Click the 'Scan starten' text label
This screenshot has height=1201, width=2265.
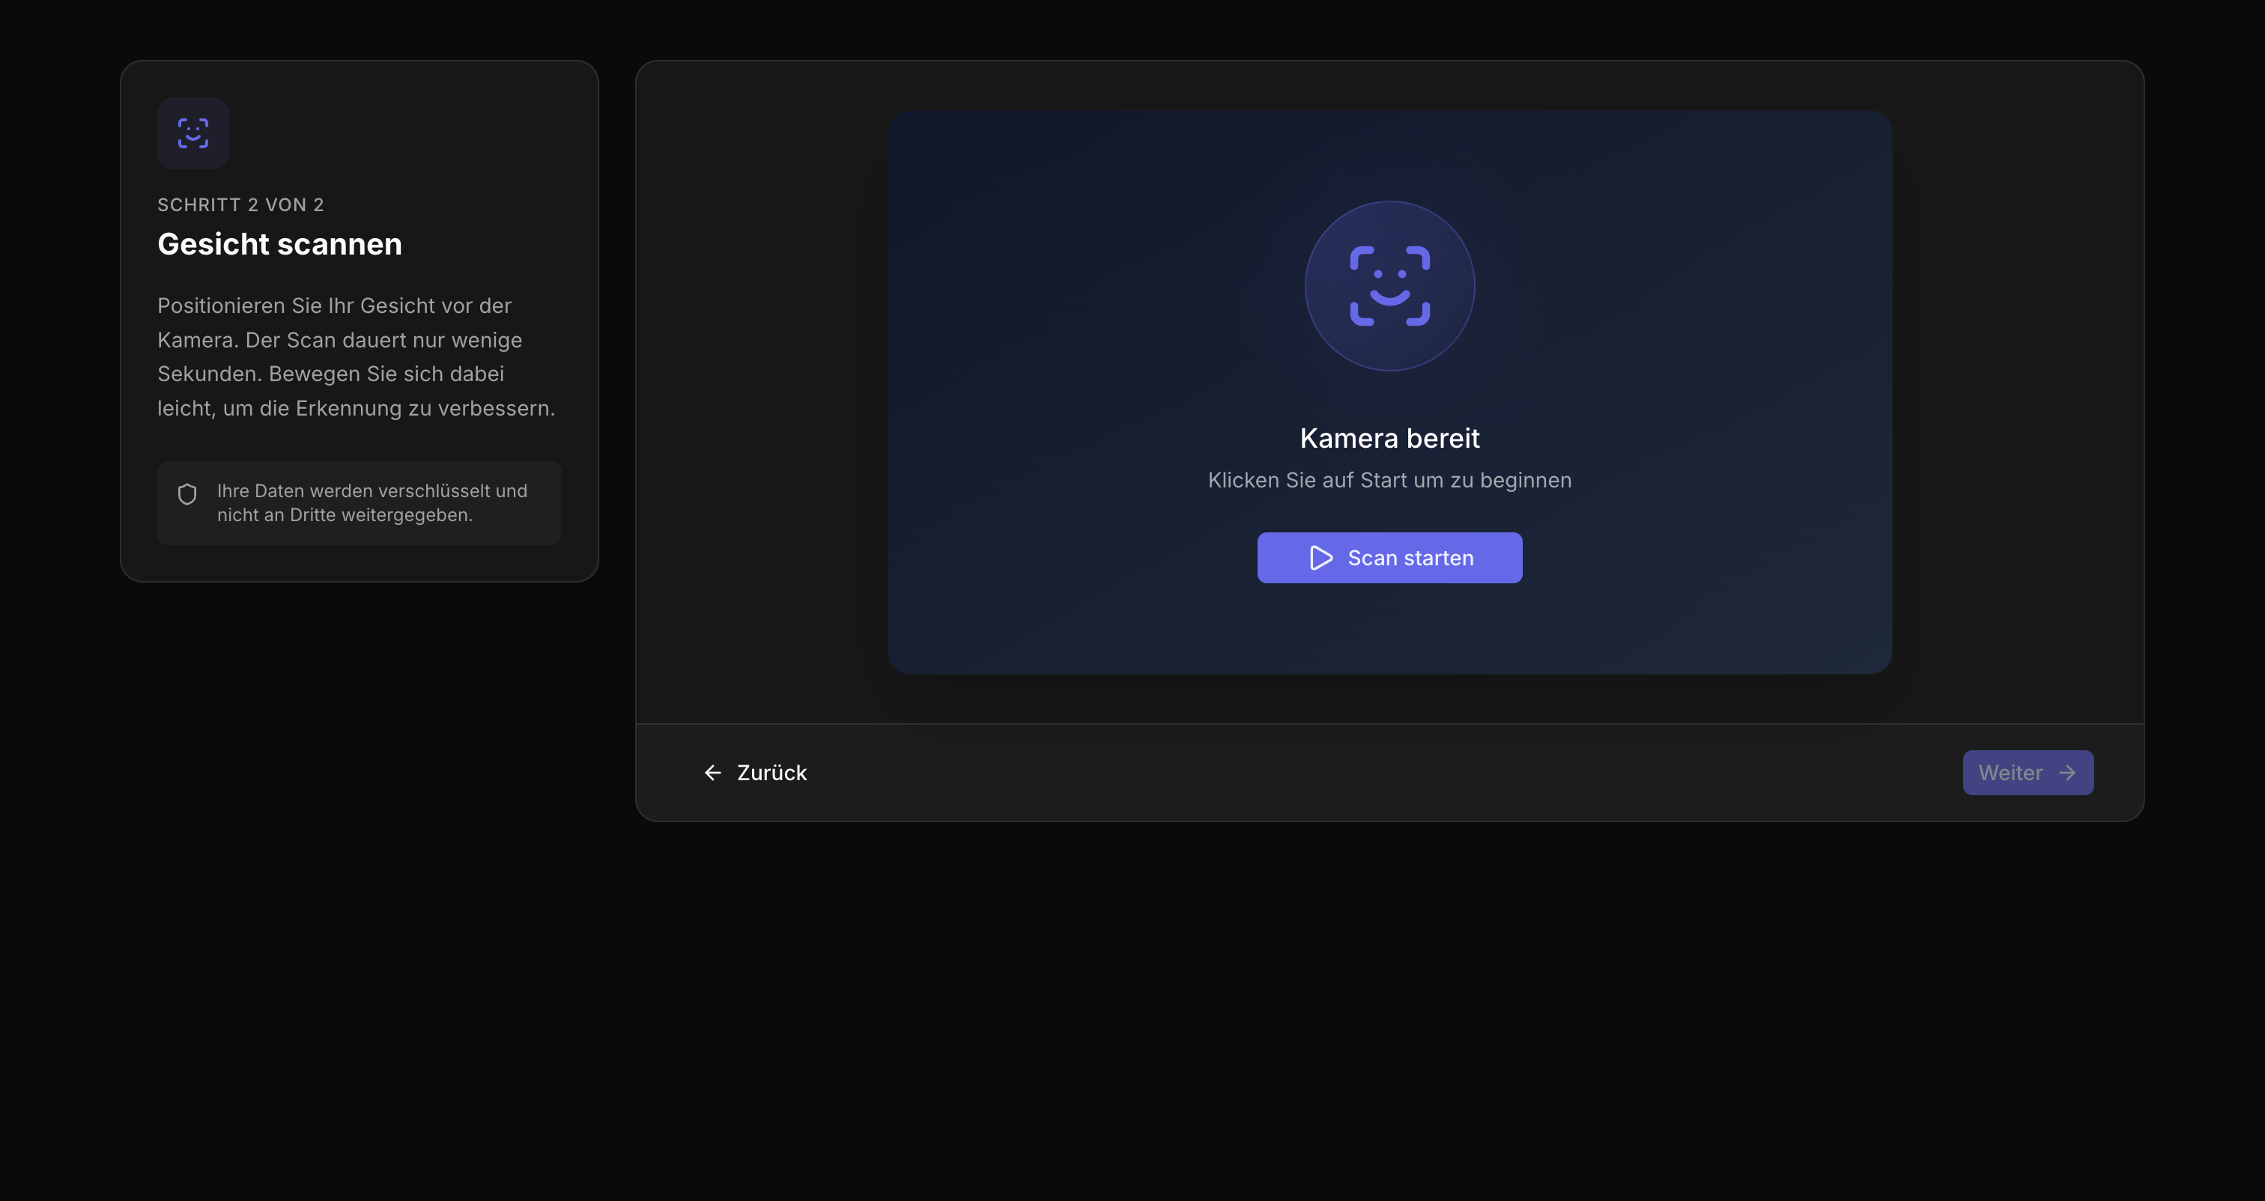[x=1410, y=559]
